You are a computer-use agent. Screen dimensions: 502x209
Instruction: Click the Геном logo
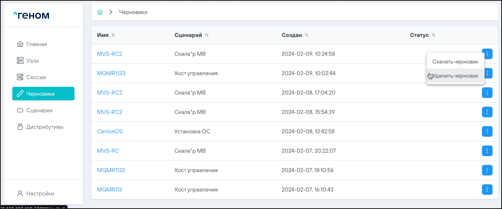[x=31, y=15]
